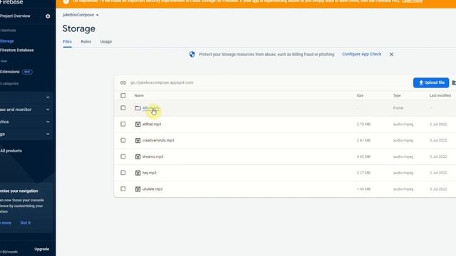Click the Firebase logo text
456x256 pixels.
click(11, 2)
